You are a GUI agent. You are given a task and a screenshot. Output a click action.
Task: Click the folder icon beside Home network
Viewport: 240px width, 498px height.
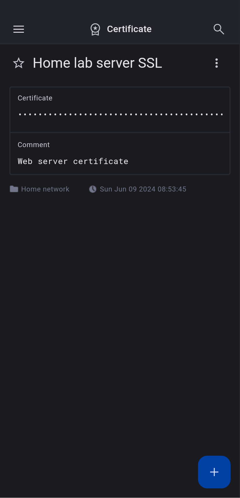click(14, 189)
